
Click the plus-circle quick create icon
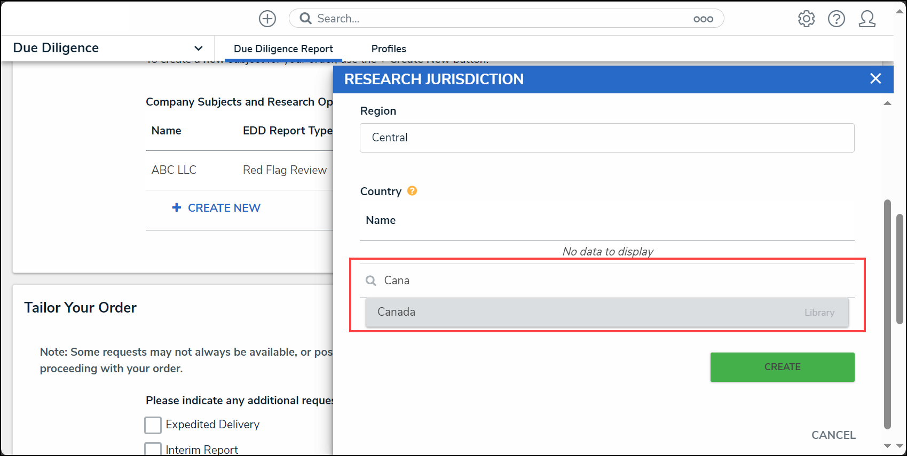pyautogui.click(x=267, y=19)
